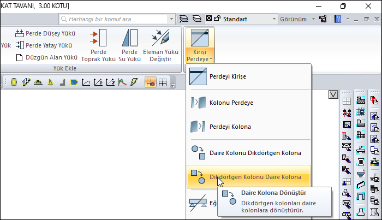Image resolution: width=382 pixels, height=220 pixels.
Task: Click the yellow cylinder toolbar icon
Action: tap(14, 82)
